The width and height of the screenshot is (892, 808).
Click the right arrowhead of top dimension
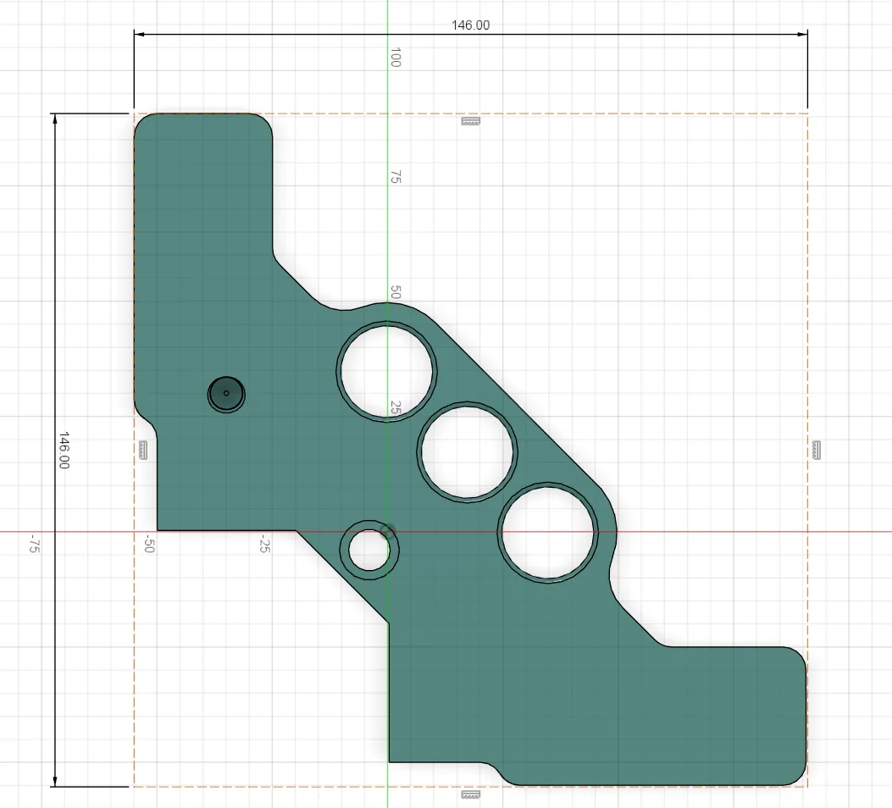[x=802, y=34]
